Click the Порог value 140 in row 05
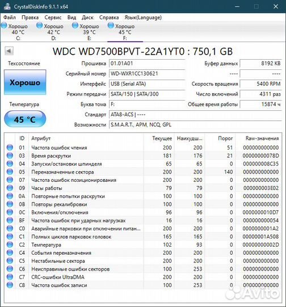286x307 pixels. pos(228,172)
